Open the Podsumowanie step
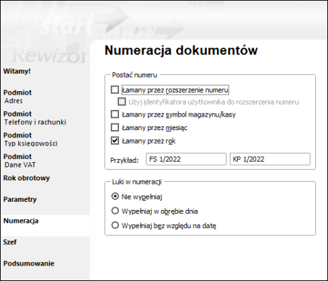 29,264
